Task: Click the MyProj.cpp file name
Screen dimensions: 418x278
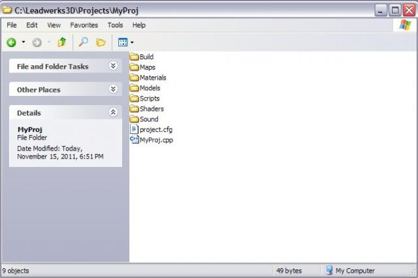Action: [x=156, y=140]
